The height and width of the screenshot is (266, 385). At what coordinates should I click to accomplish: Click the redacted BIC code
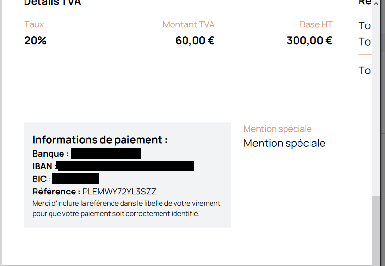(75, 179)
